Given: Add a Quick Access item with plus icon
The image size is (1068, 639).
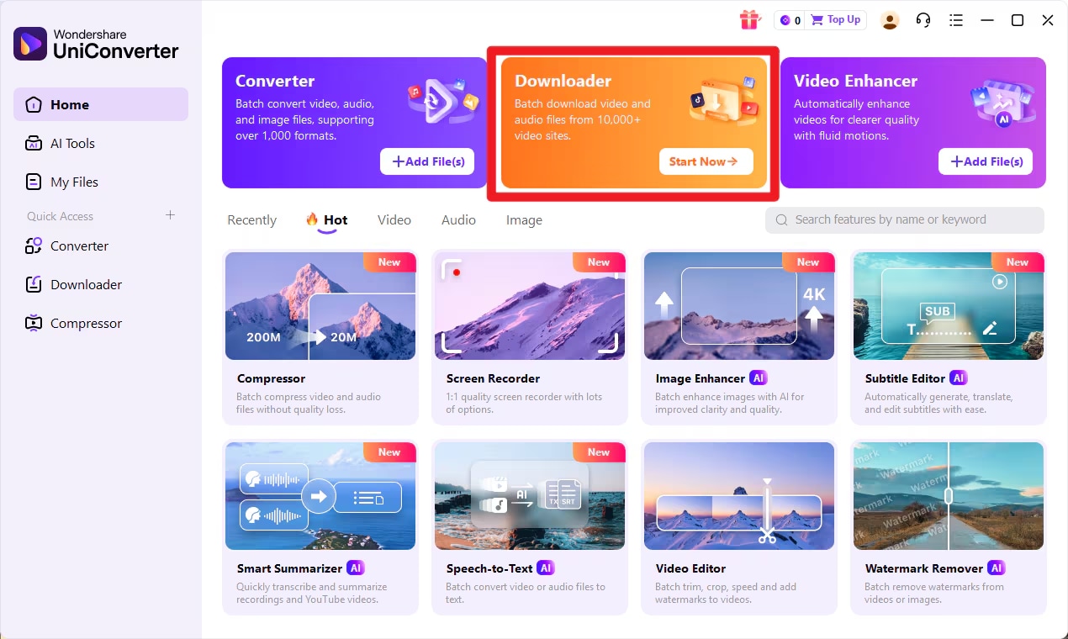Looking at the screenshot, I should [x=170, y=215].
